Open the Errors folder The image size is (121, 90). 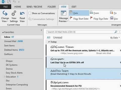coord(9,88)
